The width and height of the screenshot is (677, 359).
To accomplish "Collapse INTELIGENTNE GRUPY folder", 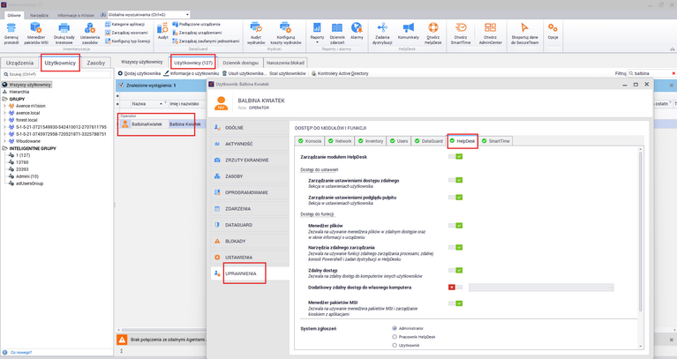I will [x=5, y=148].
